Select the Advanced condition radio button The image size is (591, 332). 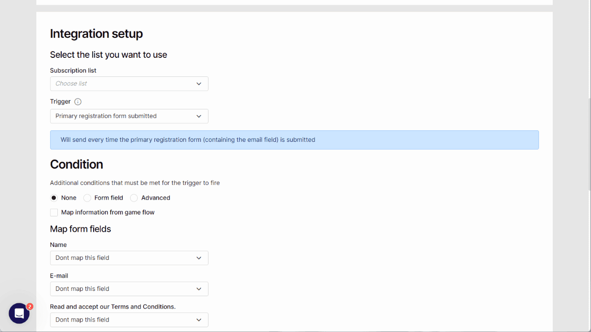coord(134,198)
